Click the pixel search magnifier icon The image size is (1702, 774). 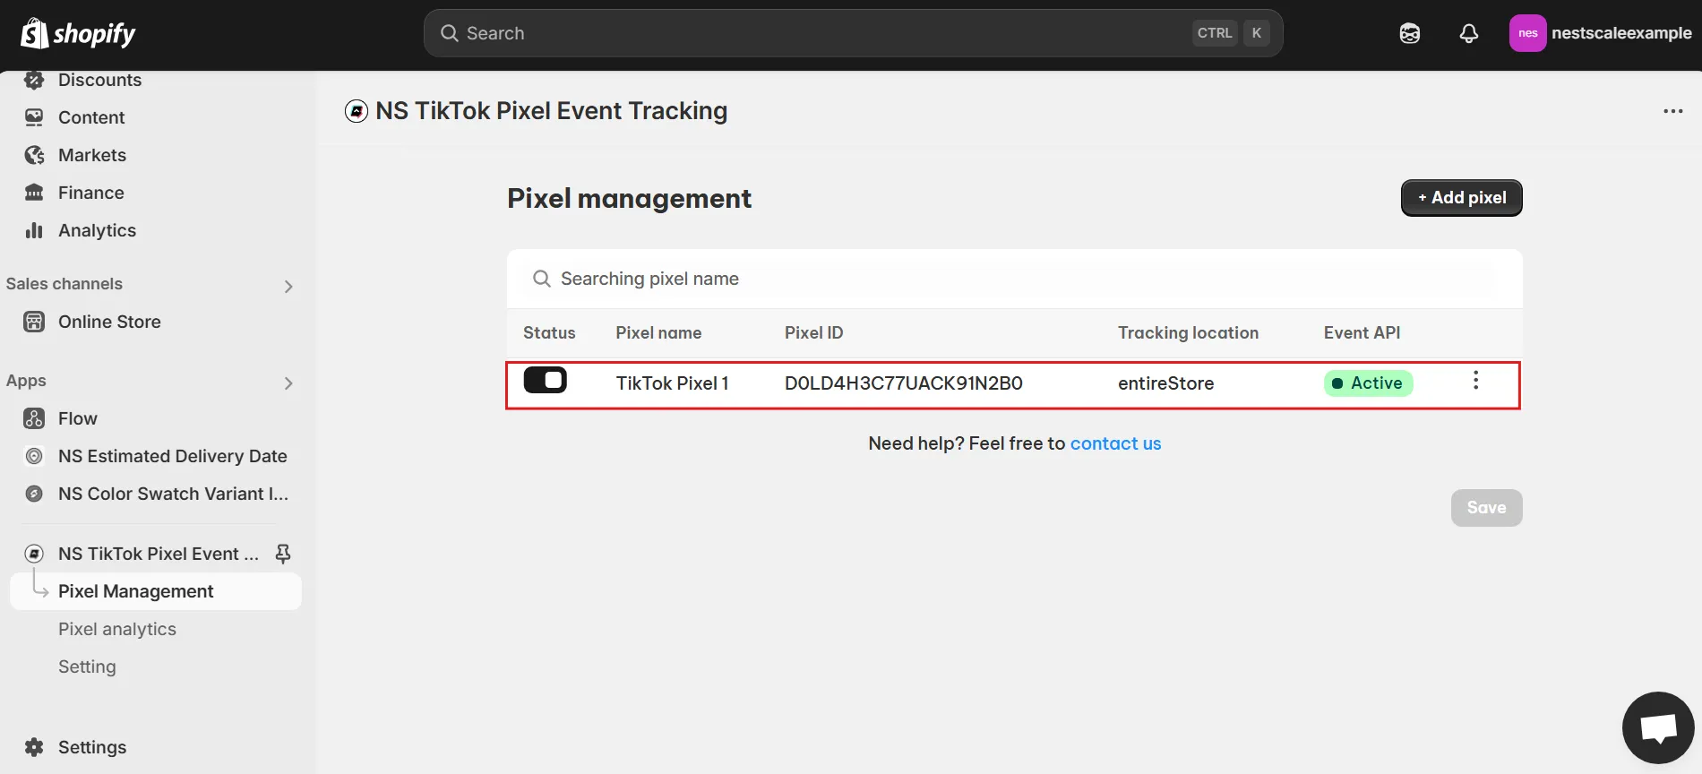[541, 279]
